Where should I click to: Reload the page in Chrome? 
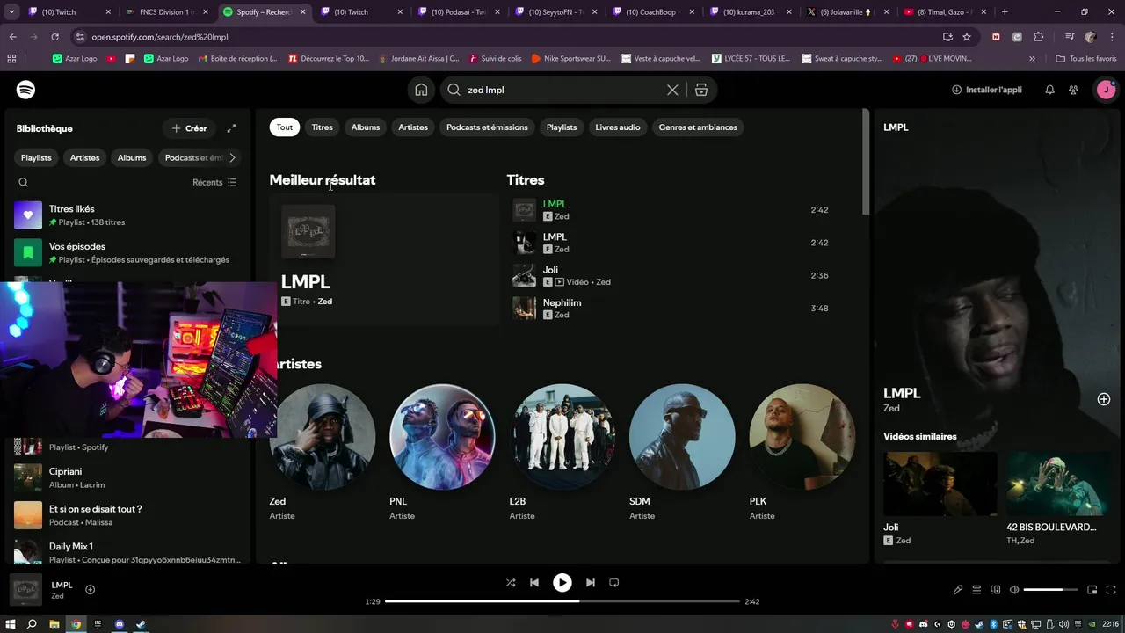point(54,37)
